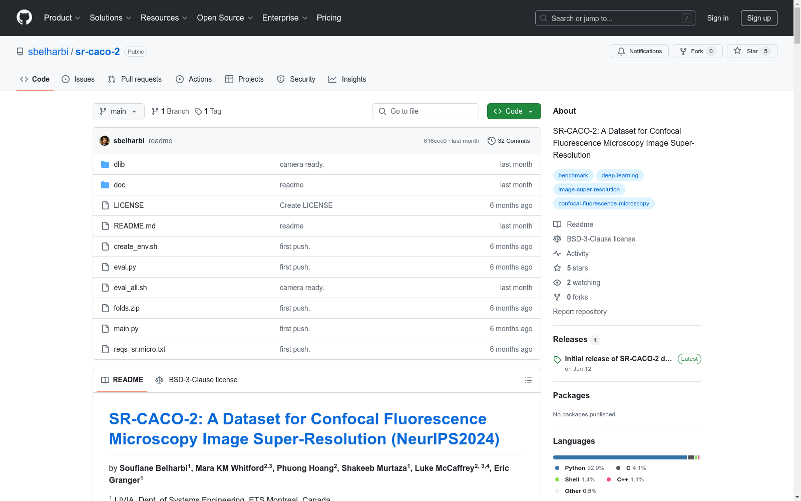
Task: Select the main.py file icon
Action: tap(105, 329)
